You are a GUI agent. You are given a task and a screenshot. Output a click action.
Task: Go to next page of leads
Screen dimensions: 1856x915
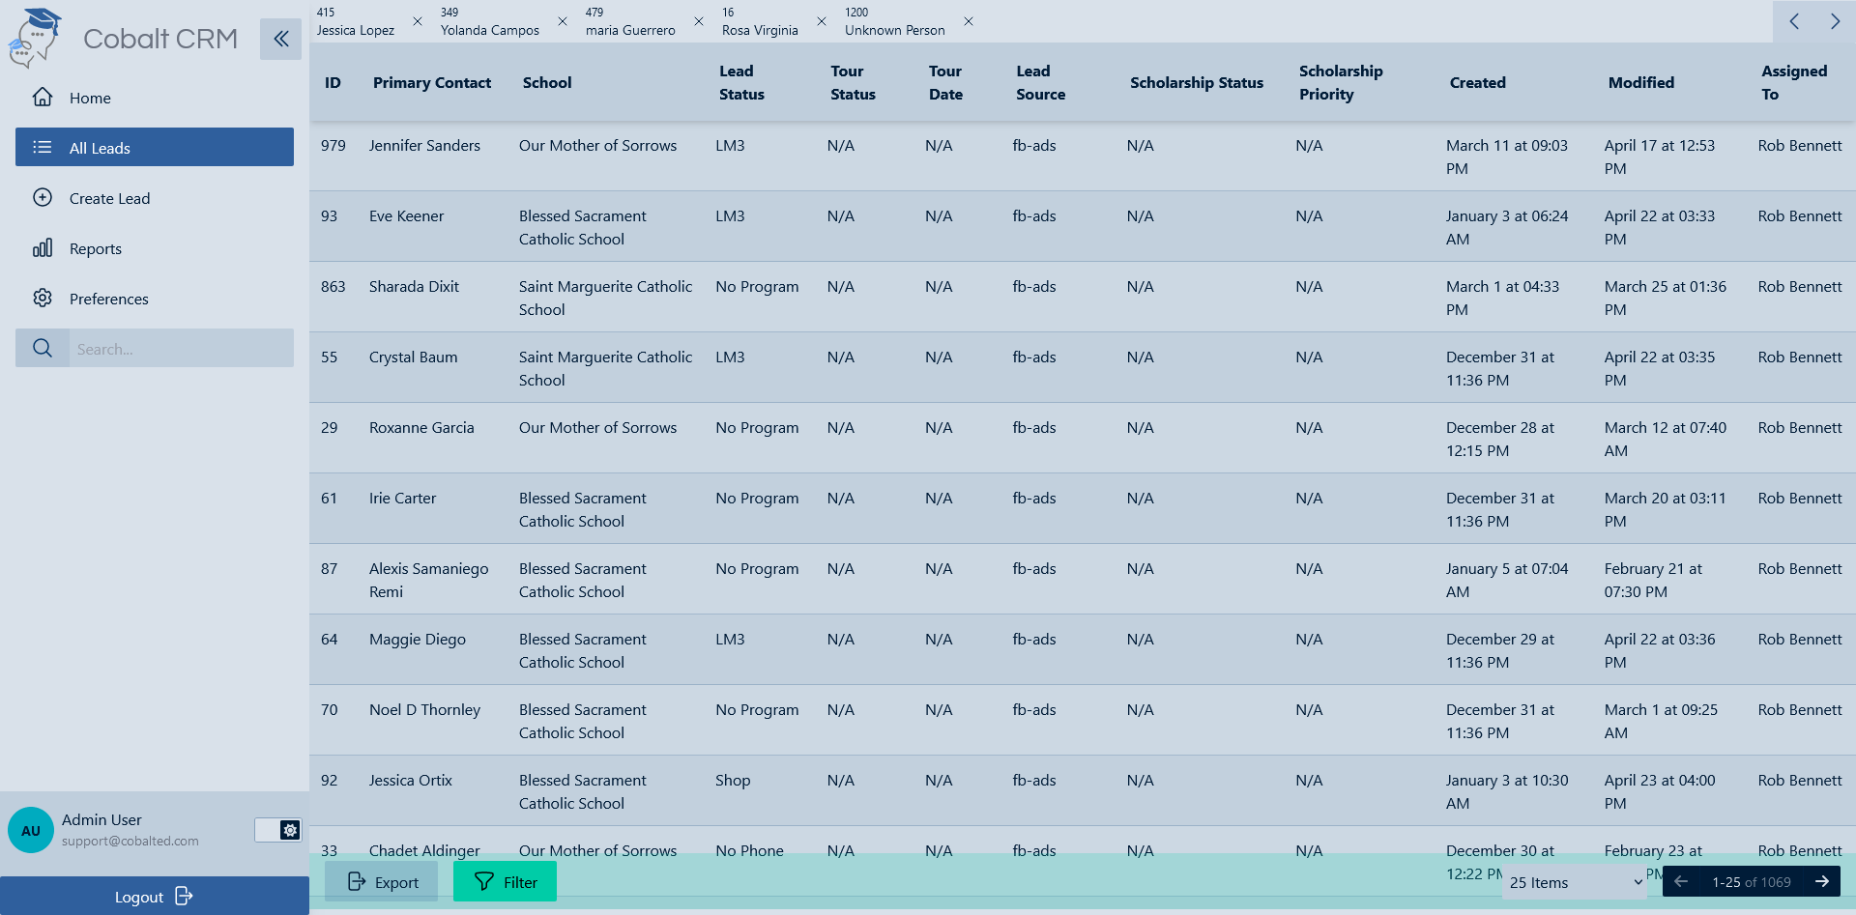(1822, 881)
